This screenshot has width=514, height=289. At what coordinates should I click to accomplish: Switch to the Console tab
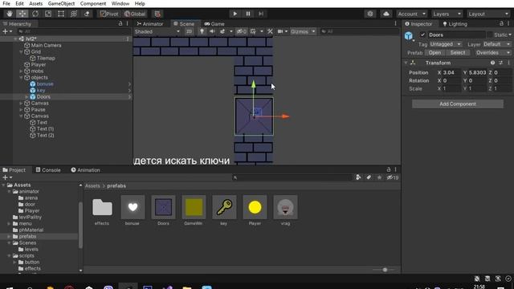point(48,169)
